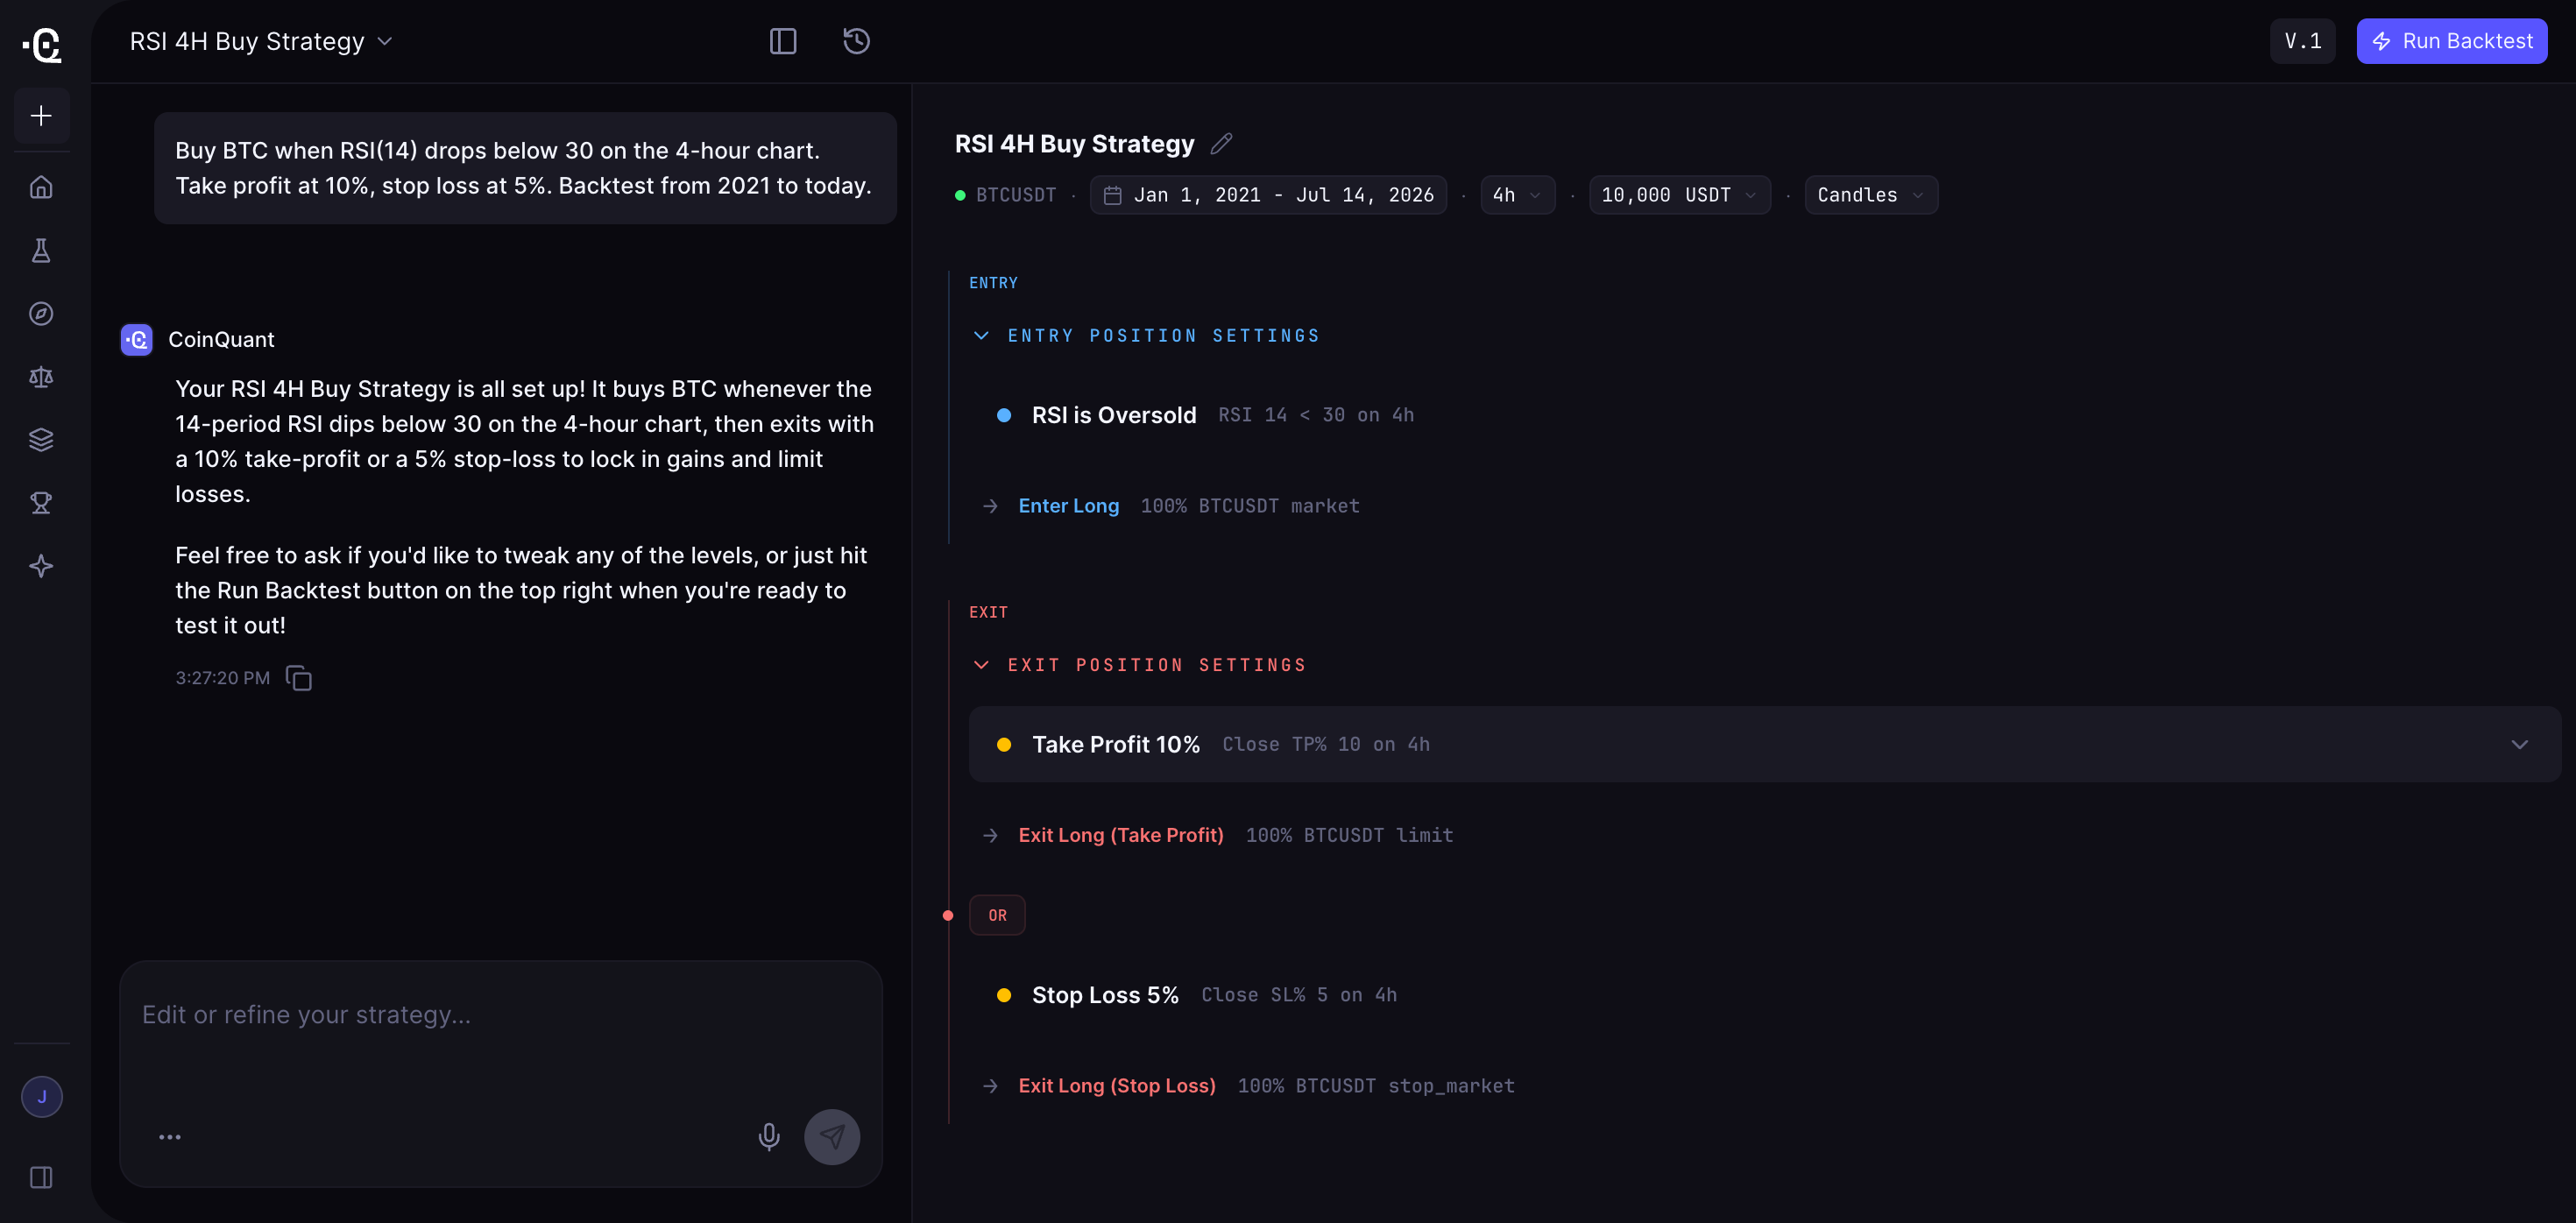
Task: Select Exit Long (Take Profit) action
Action: click(x=1120, y=835)
